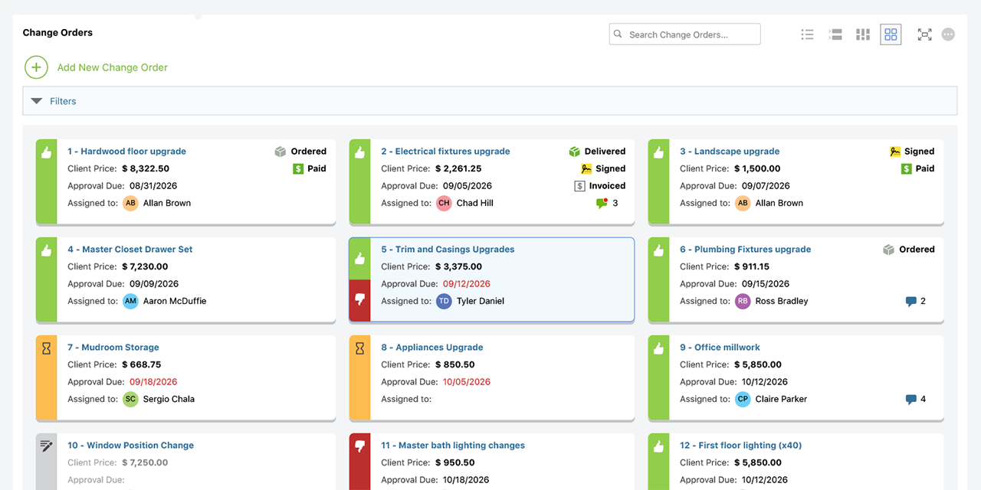
Task: Click Paid dollar icon on Landscape upgrade card
Action: pyautogui.click(x=906, y=168)
